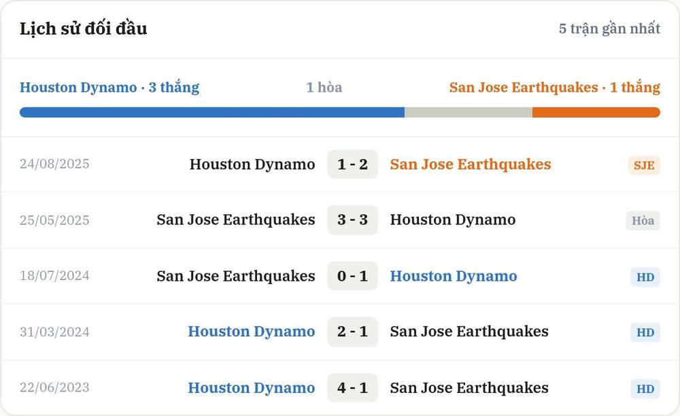The width and height of the screenshot is (680, 416).
Task: Open the 3 - 3 score box
Action: click(x=352, y=220)
